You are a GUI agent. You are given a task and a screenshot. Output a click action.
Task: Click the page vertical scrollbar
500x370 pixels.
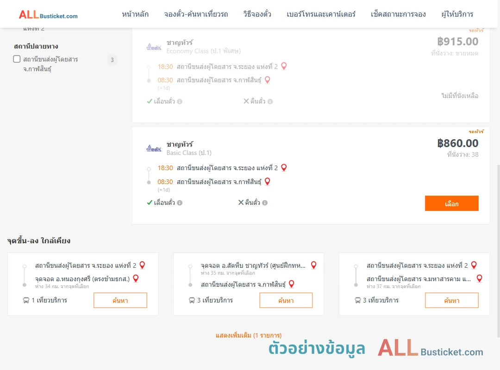[498, 251]
